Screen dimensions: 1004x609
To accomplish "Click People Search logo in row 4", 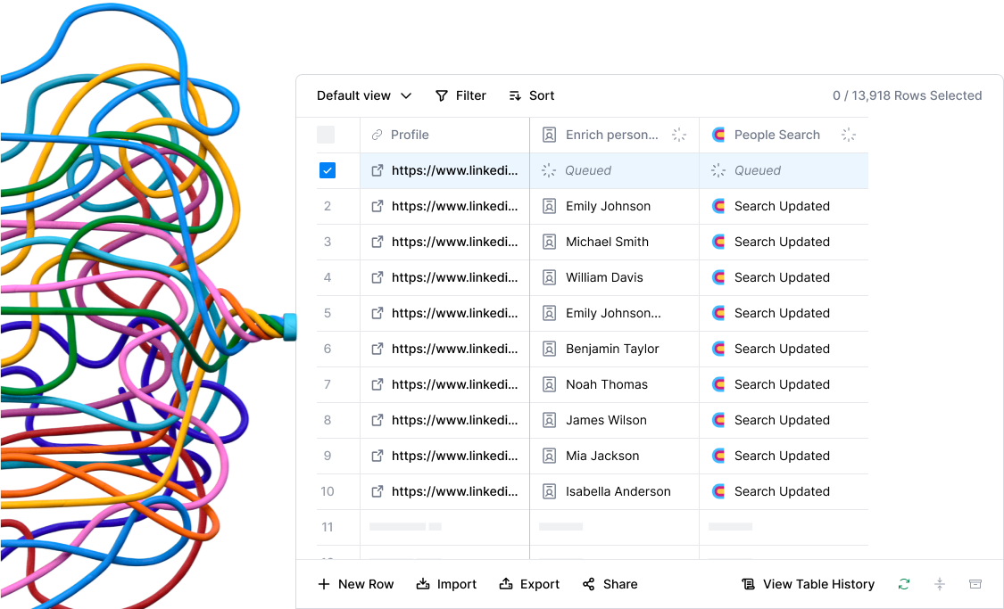I will pos(718,277).
